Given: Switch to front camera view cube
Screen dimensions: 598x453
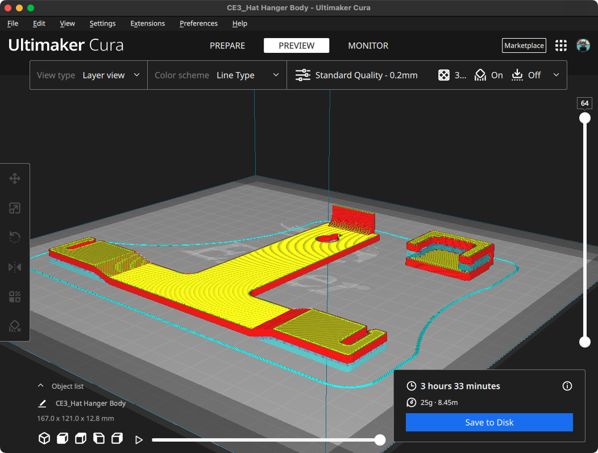Looking at the screenshot, I should coord(63,439).
